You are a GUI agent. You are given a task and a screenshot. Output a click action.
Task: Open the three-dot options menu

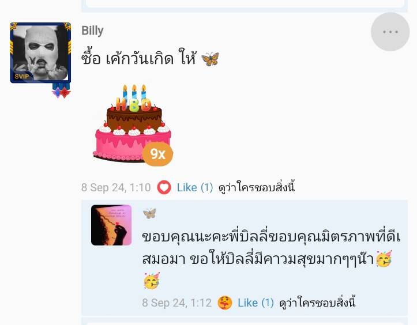[x=390, y=32]
